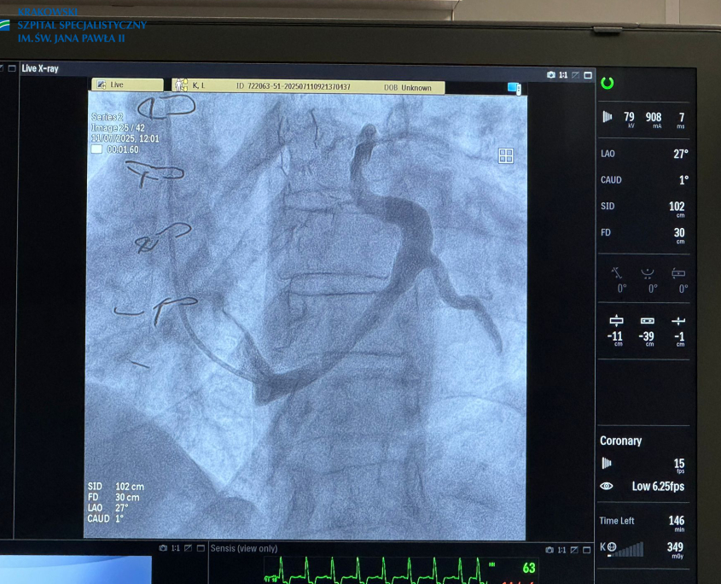Click the K dose icon near the bottom

(608, 546)
